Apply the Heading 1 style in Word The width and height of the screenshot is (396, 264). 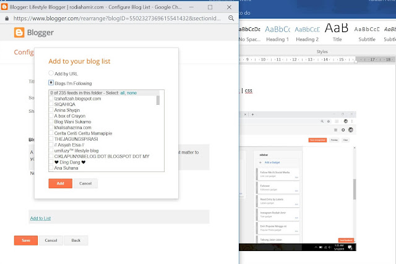(x=277, y=34)
